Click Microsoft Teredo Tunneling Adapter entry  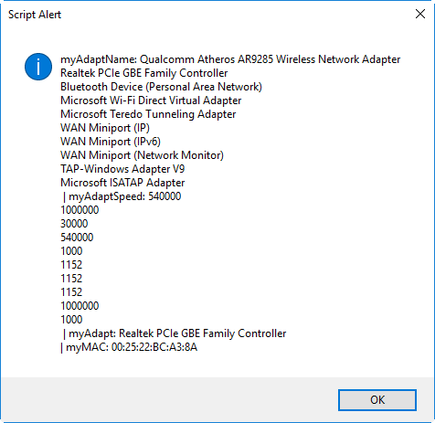tap(148, 114)
